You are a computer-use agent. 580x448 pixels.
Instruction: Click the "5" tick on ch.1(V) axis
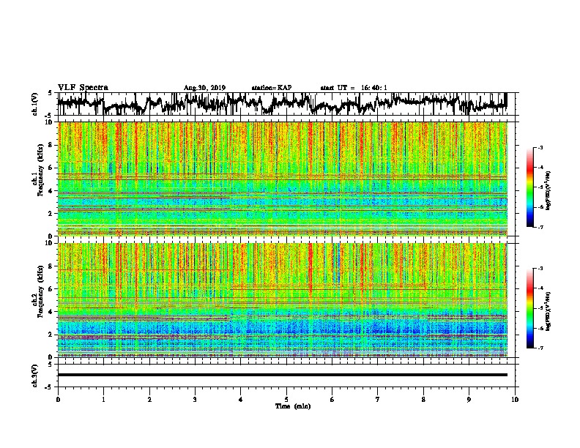click(x=50, y=93)
